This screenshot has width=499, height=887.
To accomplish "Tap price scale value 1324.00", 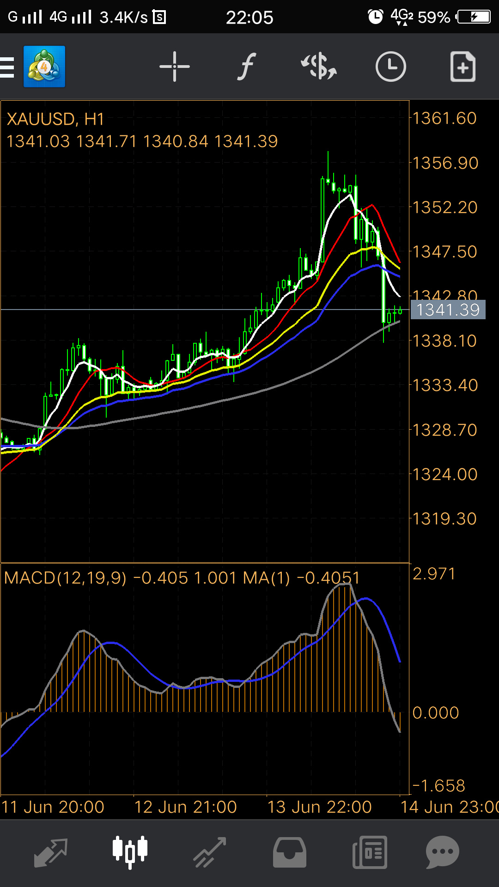I will tap(445, 474).
